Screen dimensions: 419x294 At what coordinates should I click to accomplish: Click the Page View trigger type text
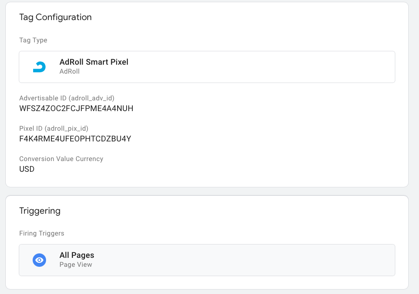click(76, 265)
